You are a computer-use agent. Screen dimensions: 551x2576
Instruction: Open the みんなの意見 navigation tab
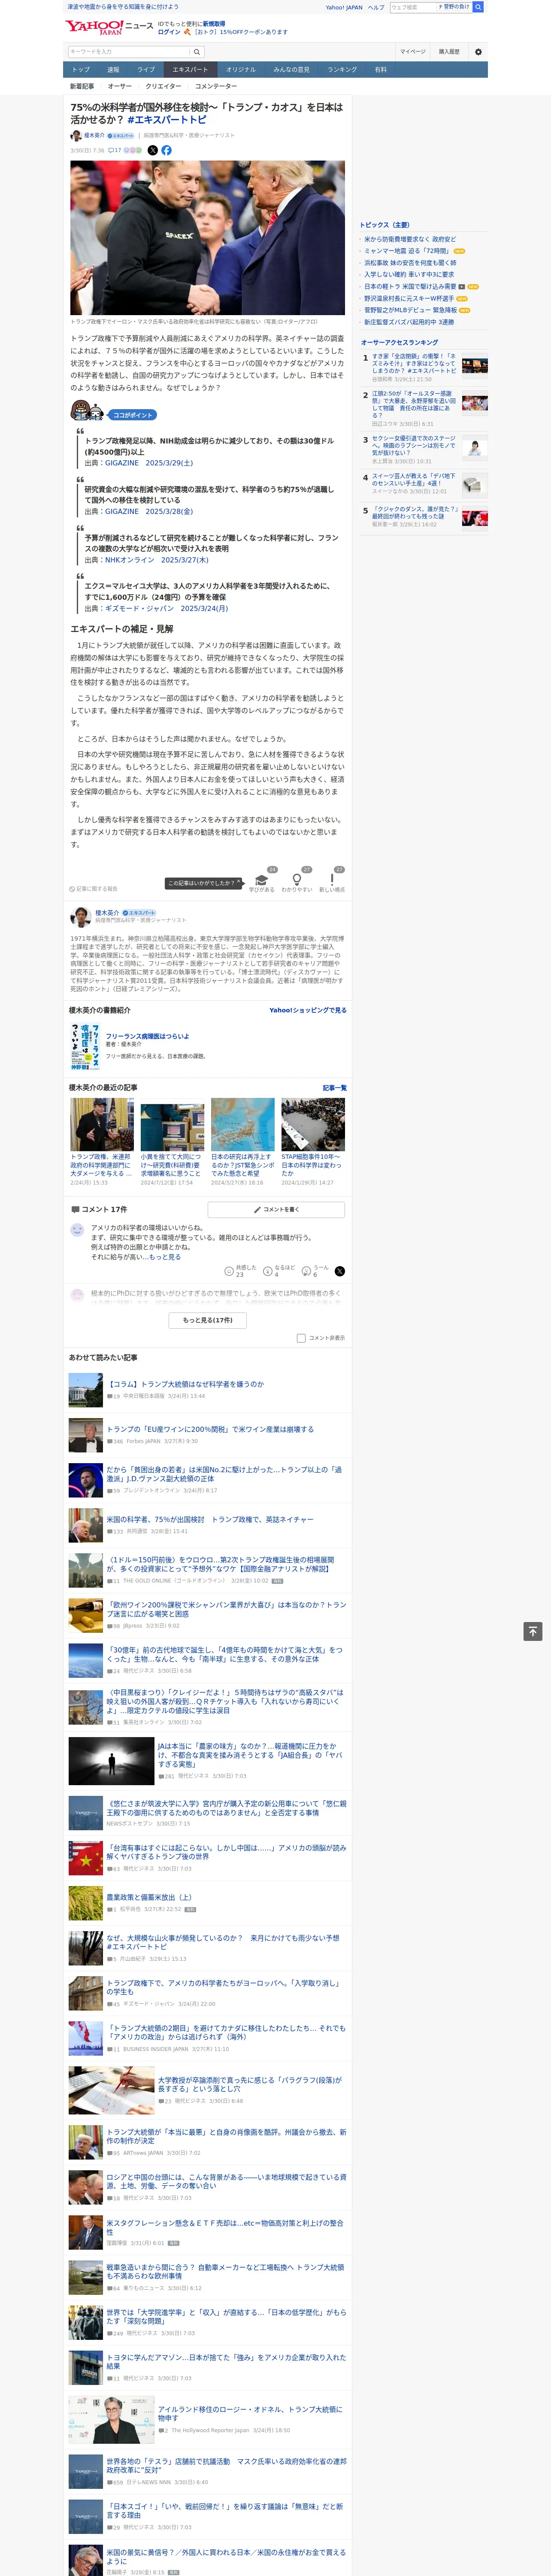[x=292, y=70]
